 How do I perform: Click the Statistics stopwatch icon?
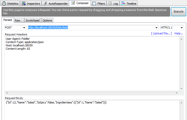(x=4, y=3)
